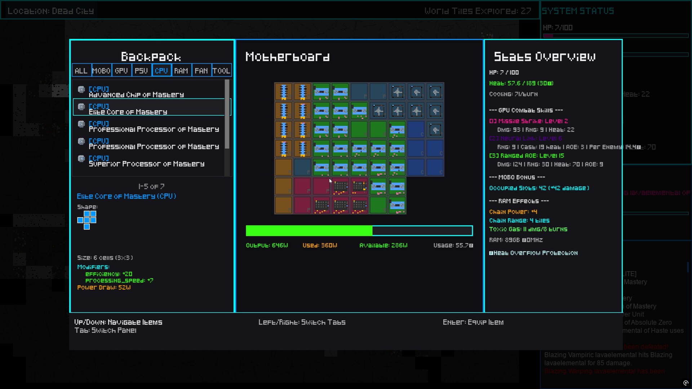Select a fan icon in the motherboard top-right
The image size is (692, 389).
click(x=417, y=91)
